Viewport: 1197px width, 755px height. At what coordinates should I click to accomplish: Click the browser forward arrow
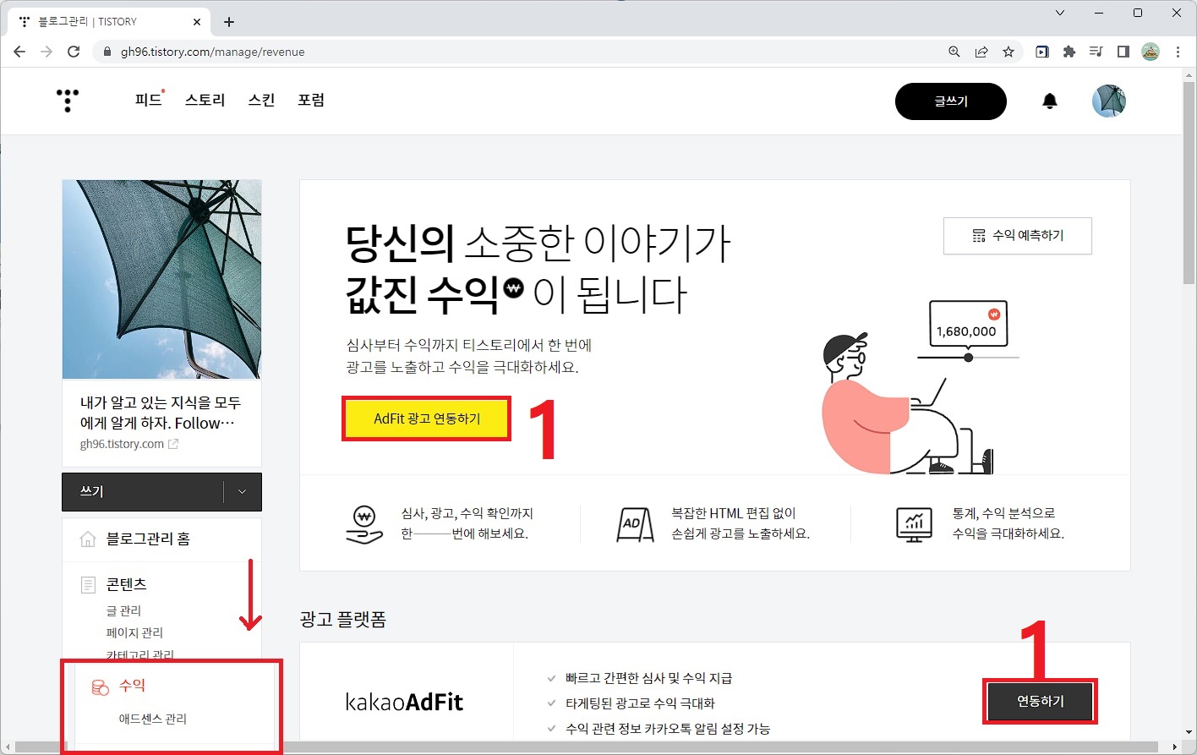46,52
